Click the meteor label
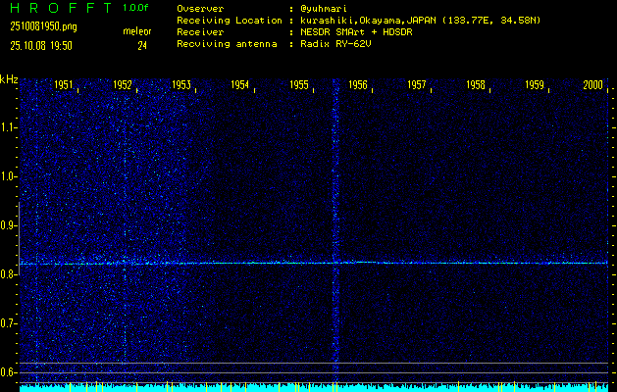 point(137,31)
